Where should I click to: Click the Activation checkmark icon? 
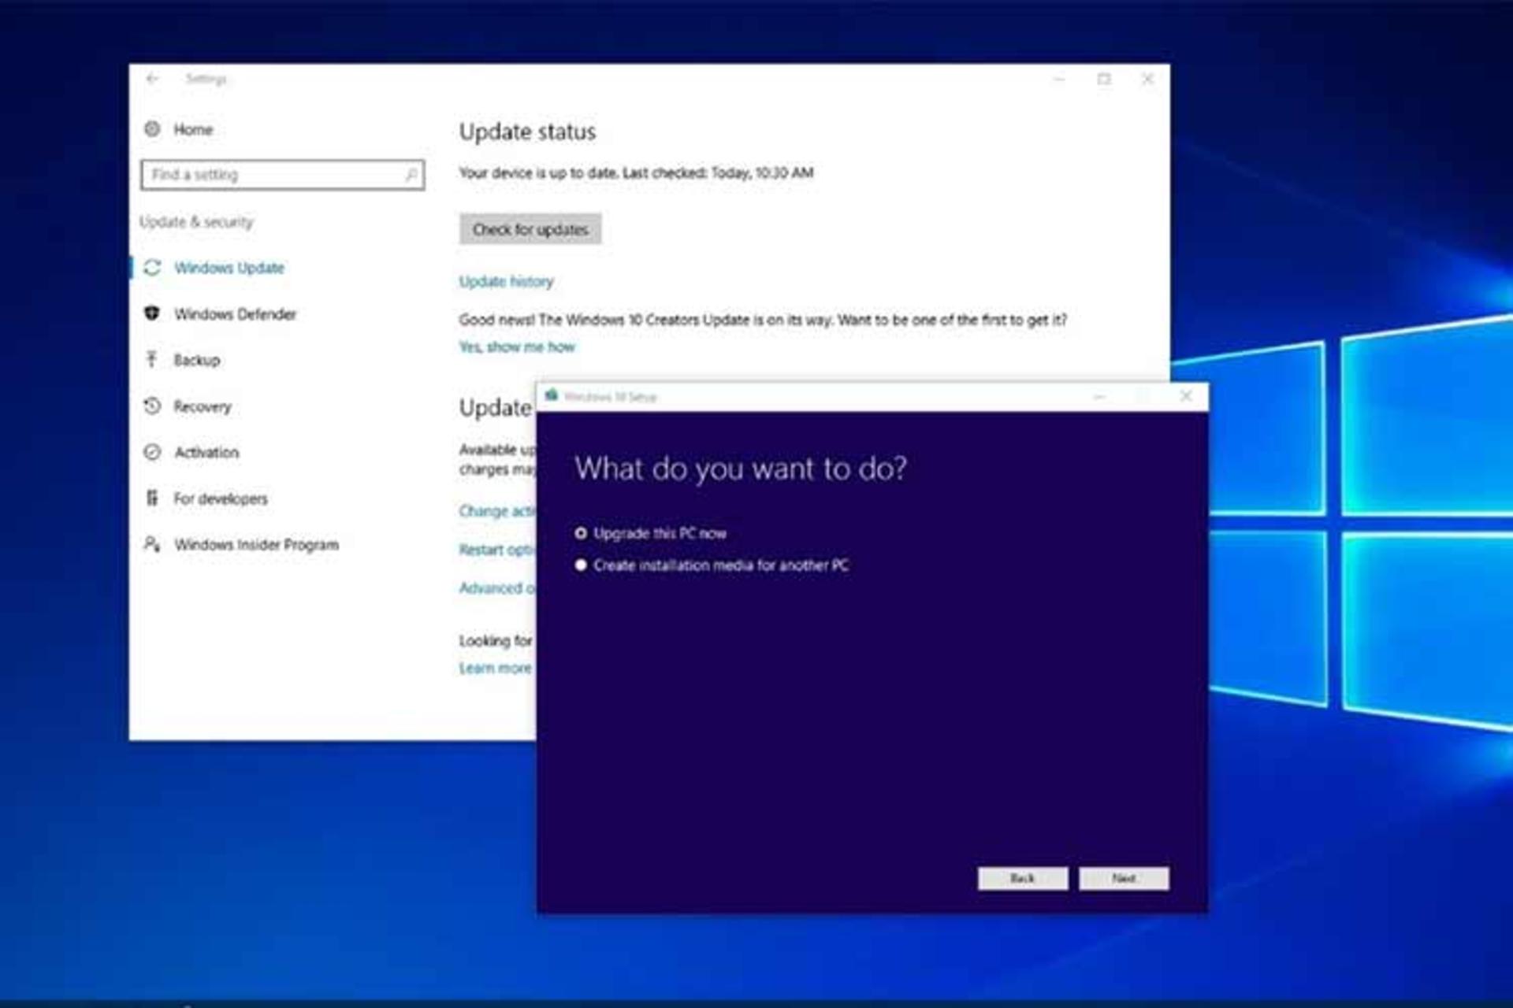pos(152,452)
